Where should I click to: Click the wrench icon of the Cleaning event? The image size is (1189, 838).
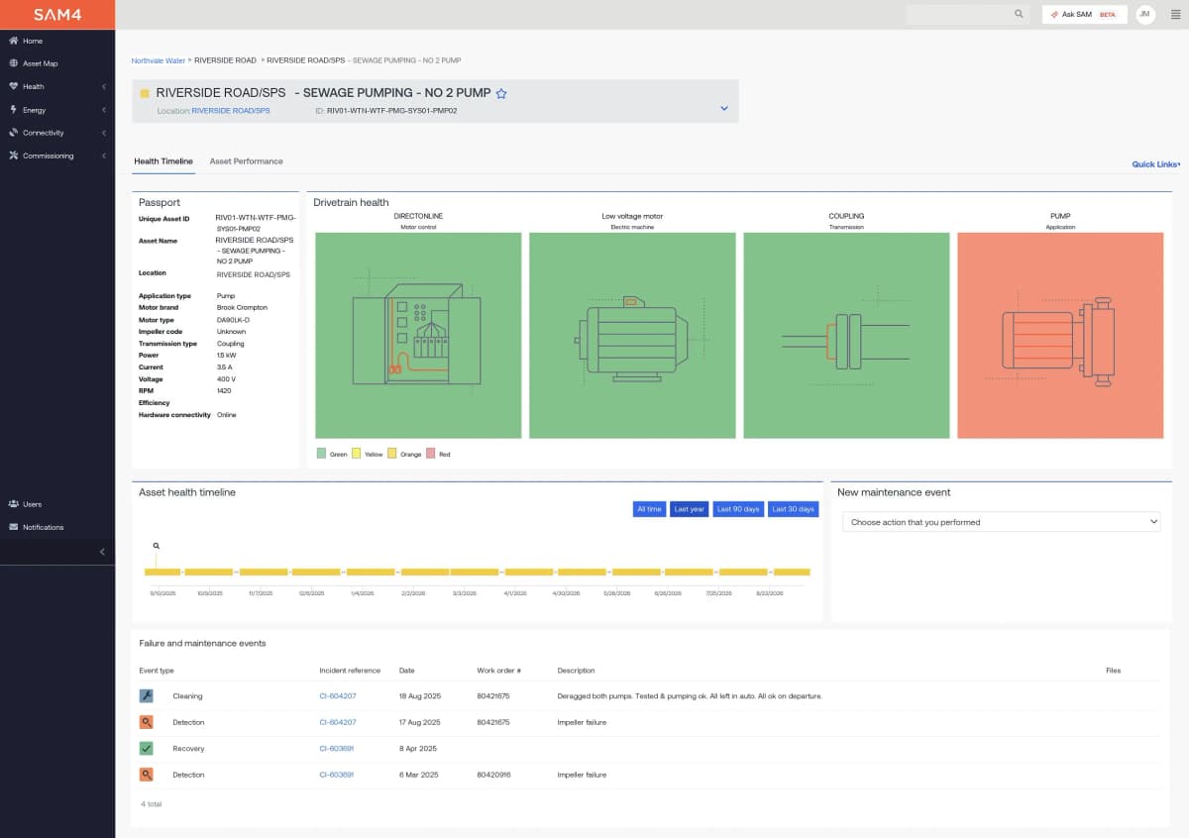coord(147,695)
